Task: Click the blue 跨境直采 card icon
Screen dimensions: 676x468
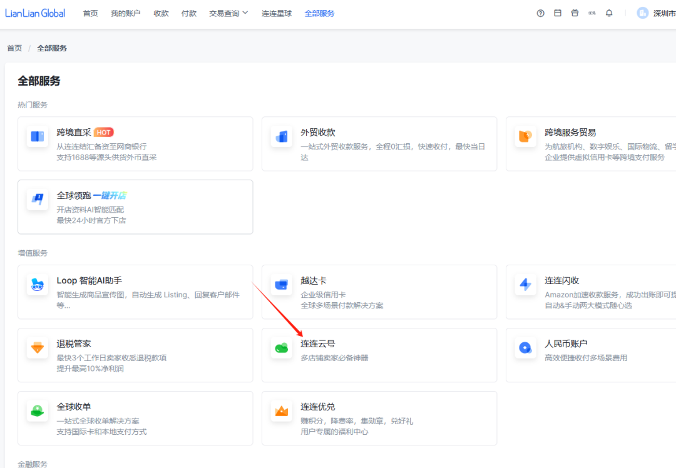Action: click(38, 136)
